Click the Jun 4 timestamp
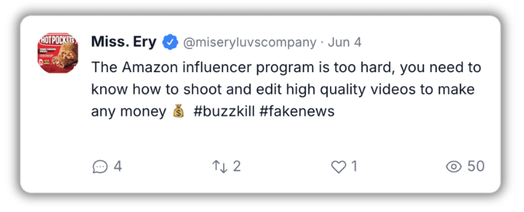The height and width of the screenshot is (212, 524). pyautogui.click(x=344, y=42)
